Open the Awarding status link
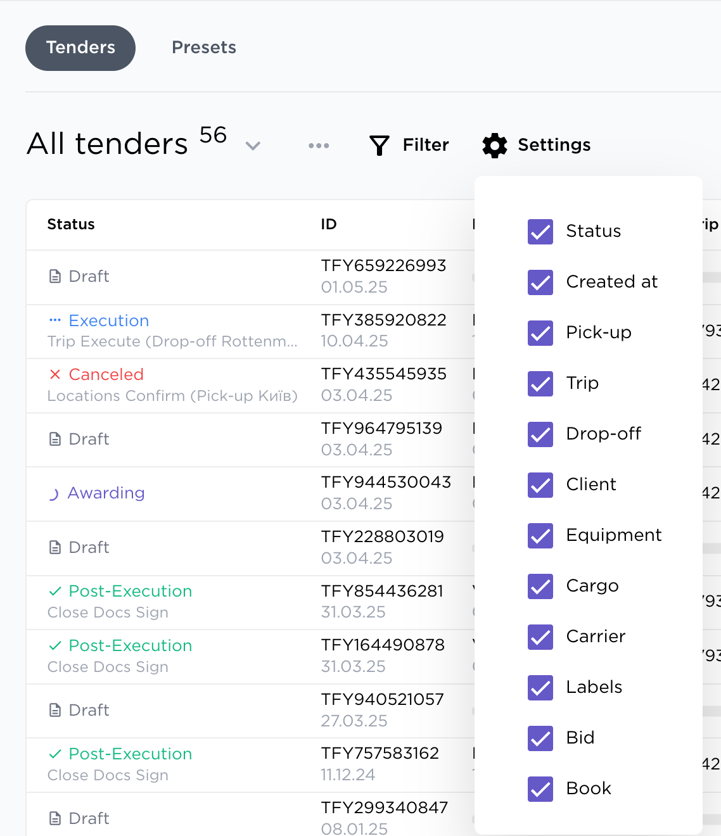This screenshot has height=836, width=721. point(106,493)
